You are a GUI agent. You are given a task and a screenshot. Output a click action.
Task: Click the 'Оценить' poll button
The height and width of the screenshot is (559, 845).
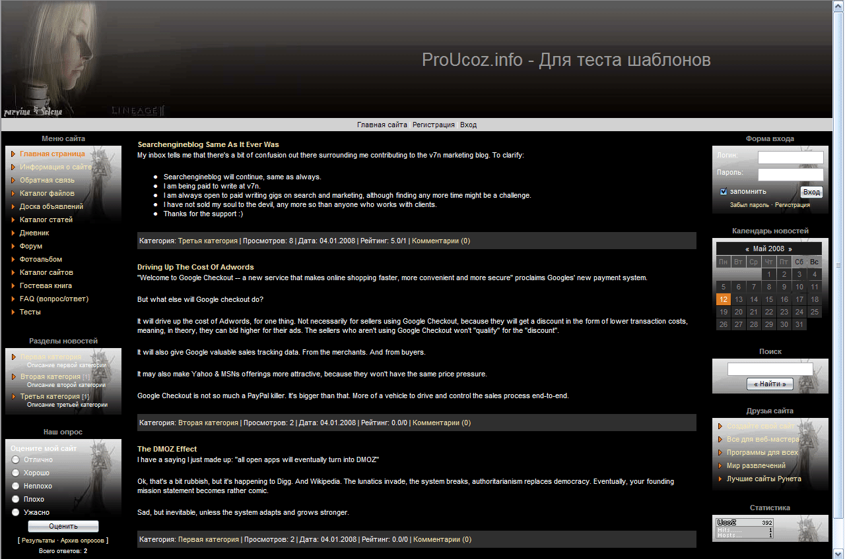coord(63,526)
